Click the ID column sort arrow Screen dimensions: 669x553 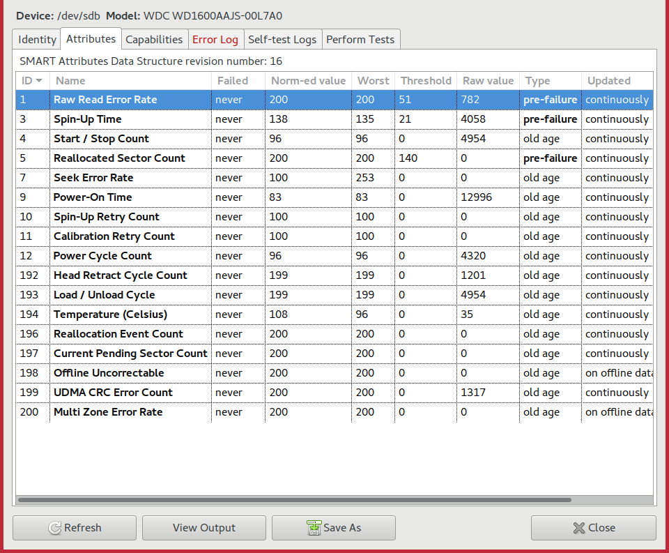39,81
